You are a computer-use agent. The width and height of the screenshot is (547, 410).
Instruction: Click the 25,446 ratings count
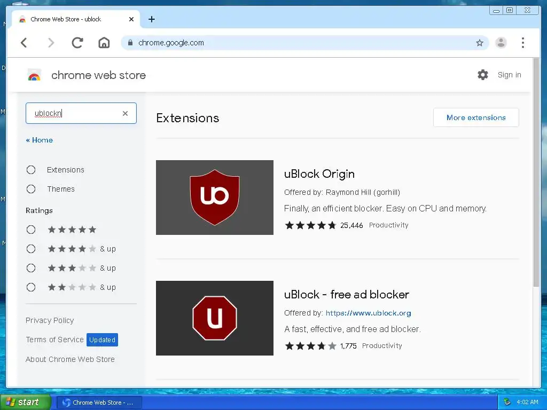pos(351,225)
